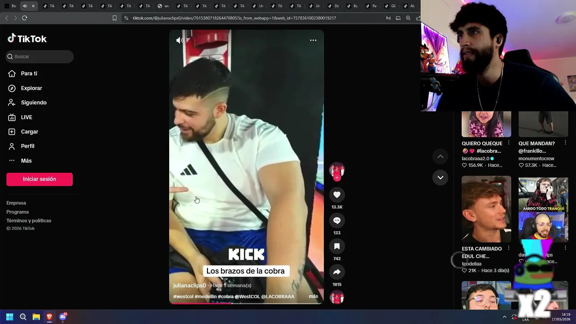Open Windows taskbar search
Screen dimensions: 576x324
point(23,317)
